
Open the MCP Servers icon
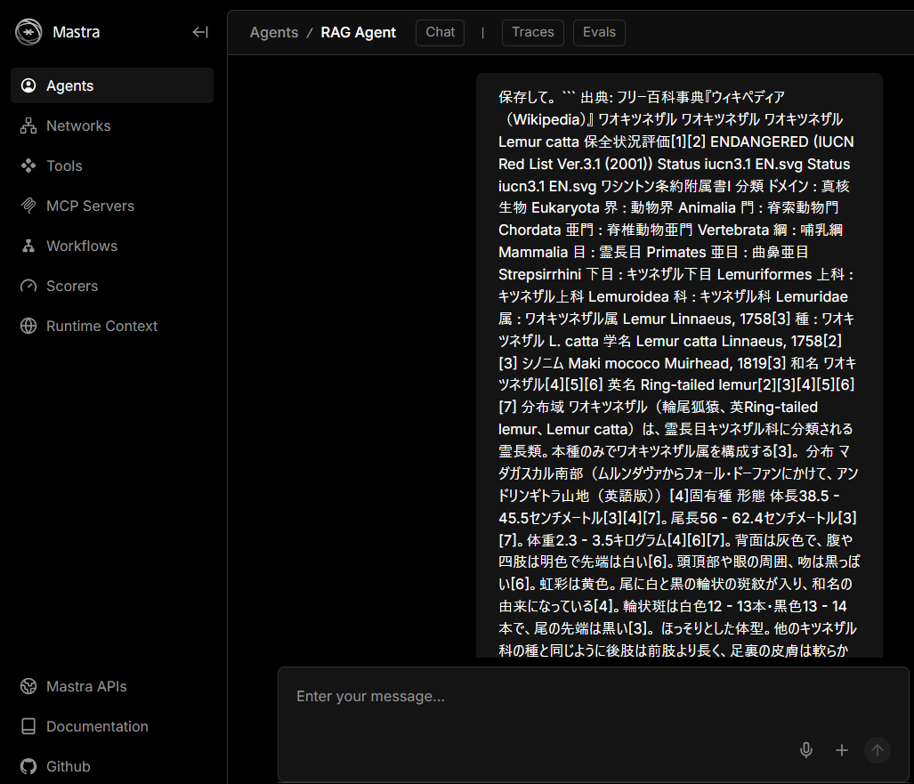pos(29,206)
